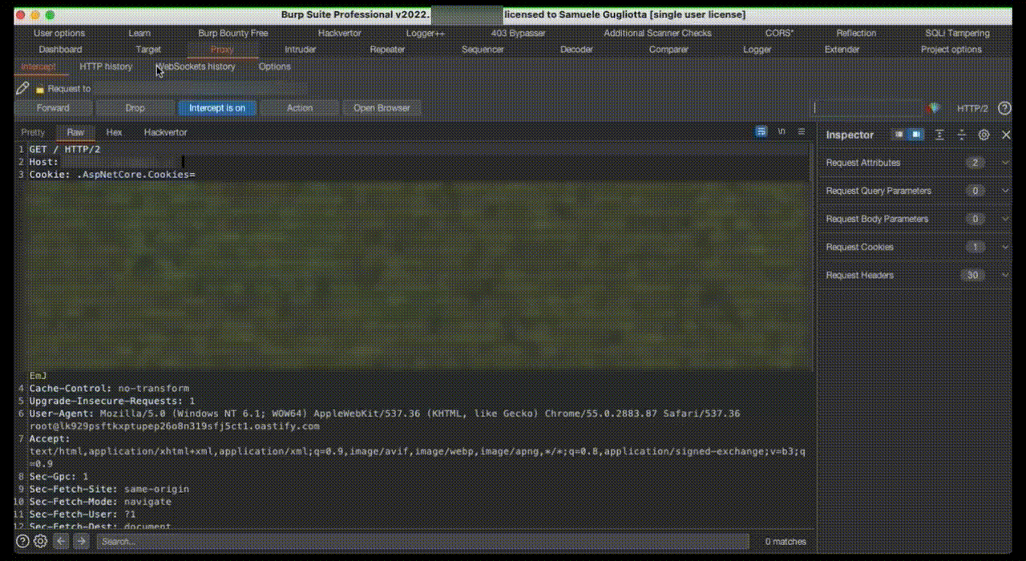Click the Cache-Control: no-transform line
Screen dimensions: 1026x561
pos(109,388)
